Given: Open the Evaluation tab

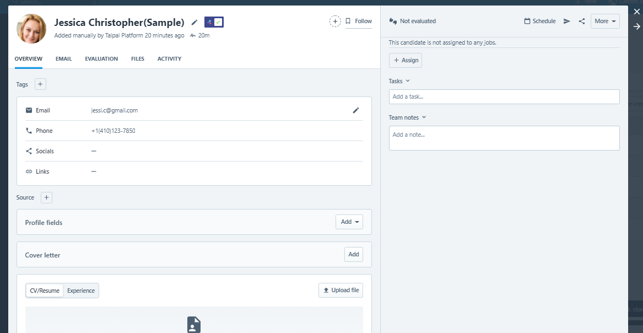Looking at the screenshot, I should point(101,58).
